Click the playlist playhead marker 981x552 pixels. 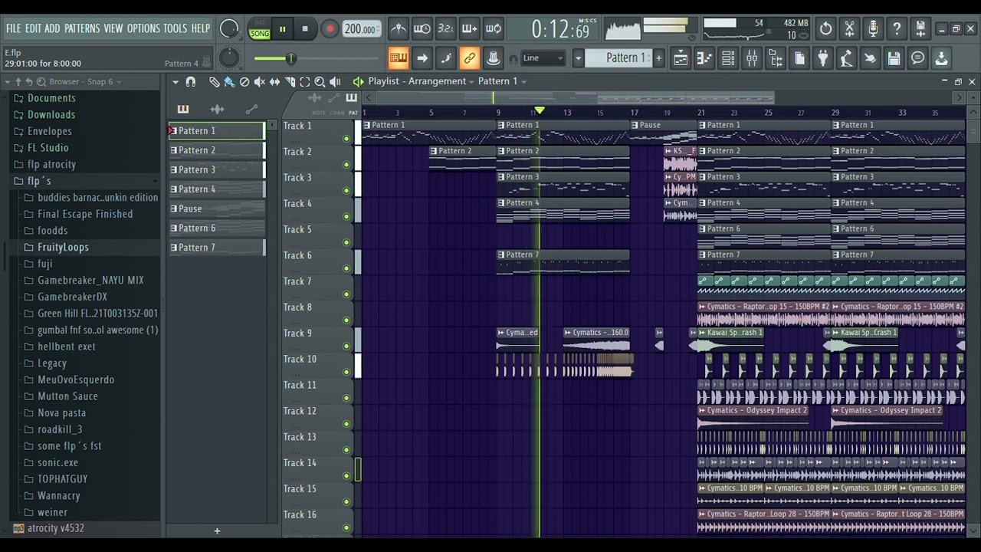[x=540, y=111]
